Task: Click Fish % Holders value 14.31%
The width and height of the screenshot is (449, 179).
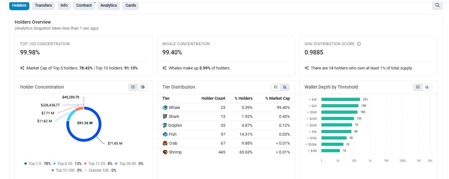Action: tap(247, 134)
